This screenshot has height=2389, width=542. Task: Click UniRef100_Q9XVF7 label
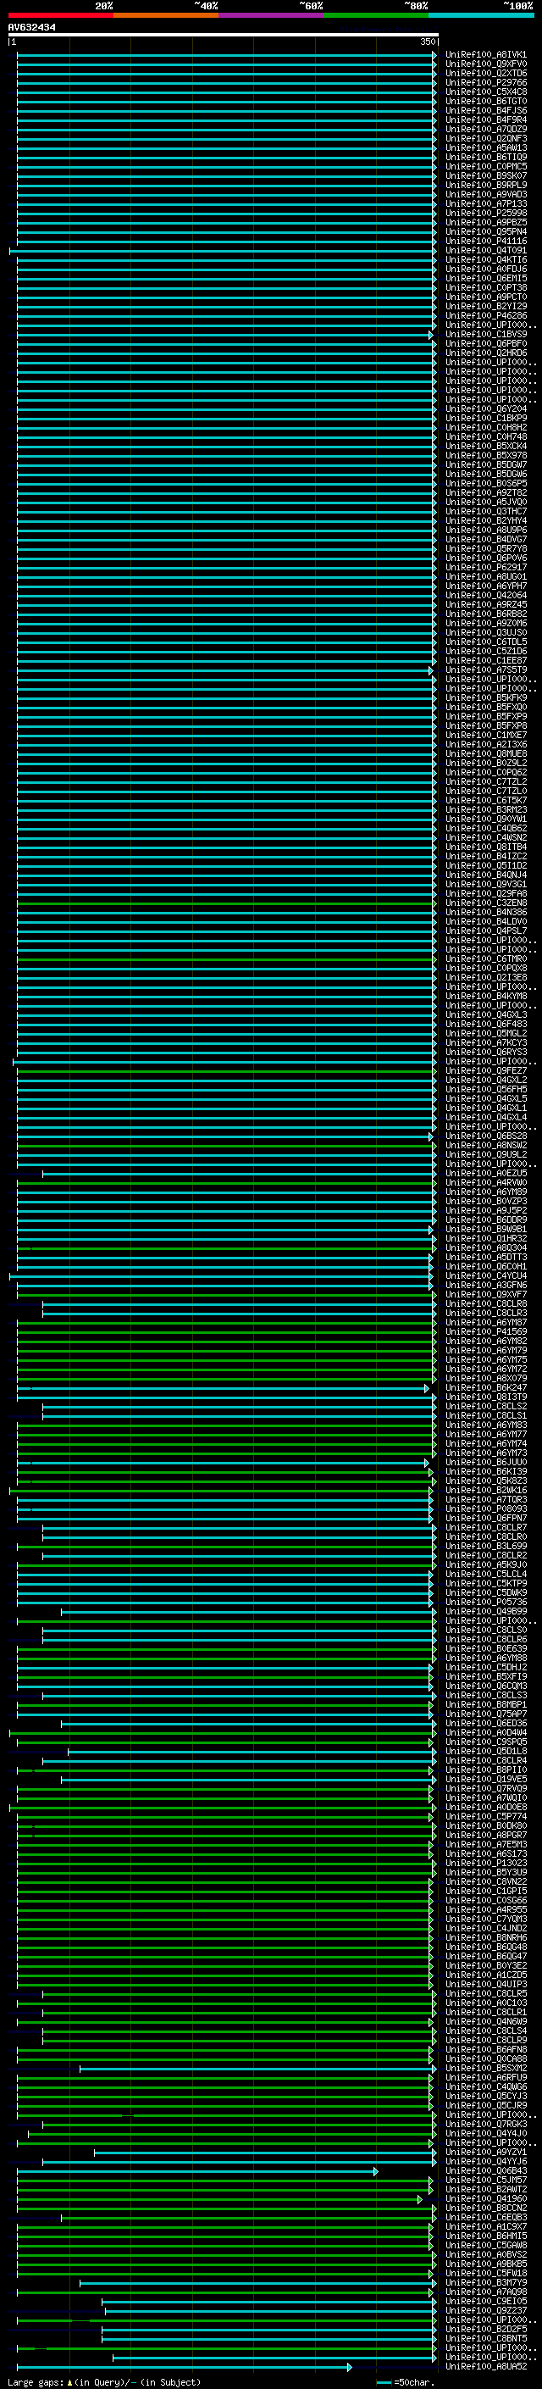tap(485, 1295)
